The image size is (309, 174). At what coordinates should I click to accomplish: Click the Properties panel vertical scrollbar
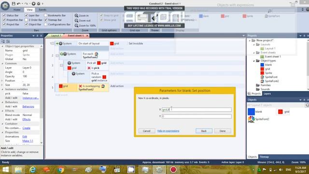click(42, 94)
